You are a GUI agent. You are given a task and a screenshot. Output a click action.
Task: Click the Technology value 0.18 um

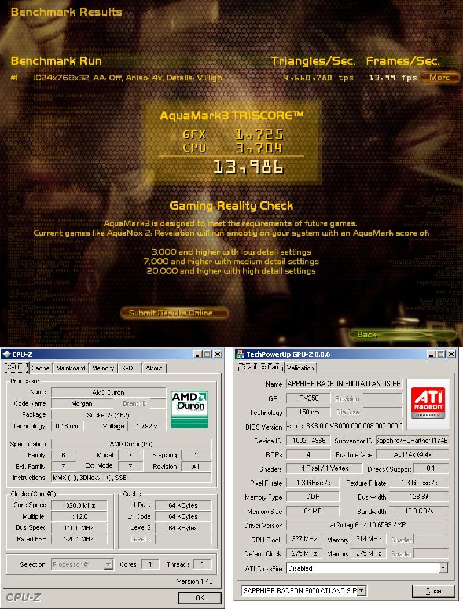pyautogui.click(x=67, y=426)
